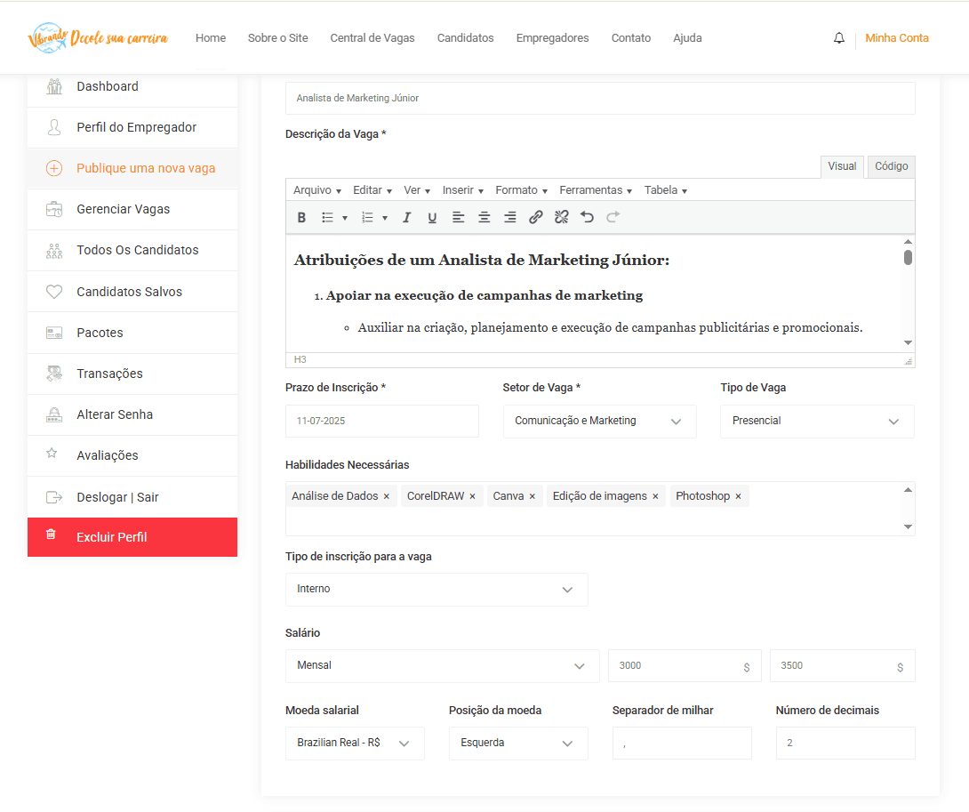This screenshot has height=812, width=969.
Task: Open Transações in sidebar
Action: click(132, 374)
